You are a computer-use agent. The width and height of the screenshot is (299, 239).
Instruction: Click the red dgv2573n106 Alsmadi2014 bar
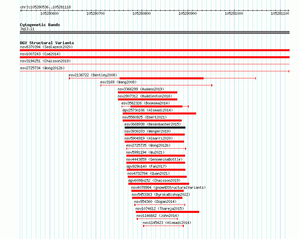[160, 113]
